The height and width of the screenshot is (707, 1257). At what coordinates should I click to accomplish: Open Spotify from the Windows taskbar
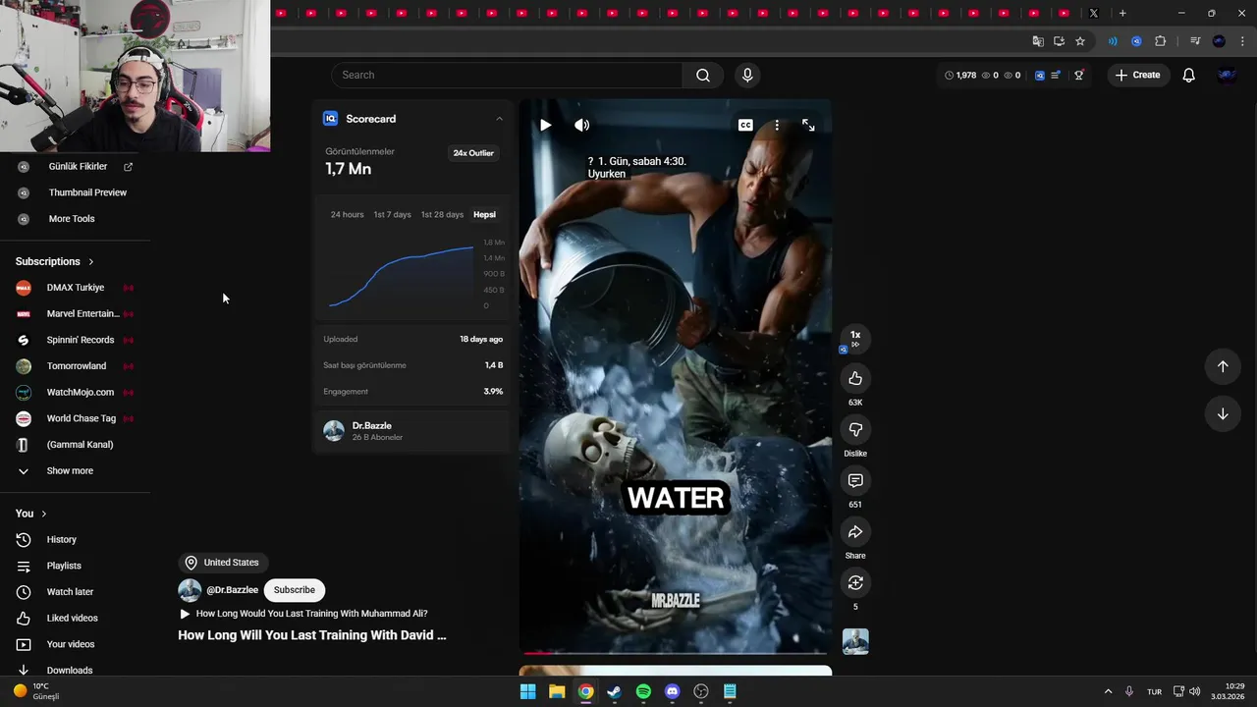(643, 691)
